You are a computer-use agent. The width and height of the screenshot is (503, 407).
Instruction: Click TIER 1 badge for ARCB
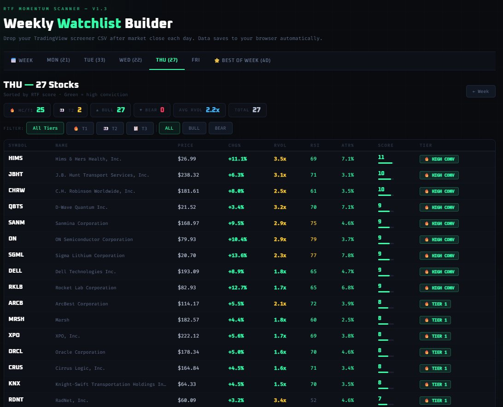[435, 304]
